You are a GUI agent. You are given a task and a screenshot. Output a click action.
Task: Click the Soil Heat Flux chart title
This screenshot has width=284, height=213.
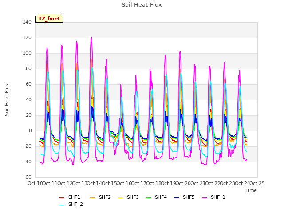142,5
